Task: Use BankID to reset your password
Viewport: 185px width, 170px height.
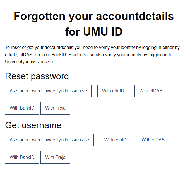Action: [x=22, y=108]
